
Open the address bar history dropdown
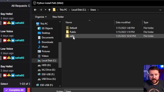pyautogui.click(x=160, y=10)
